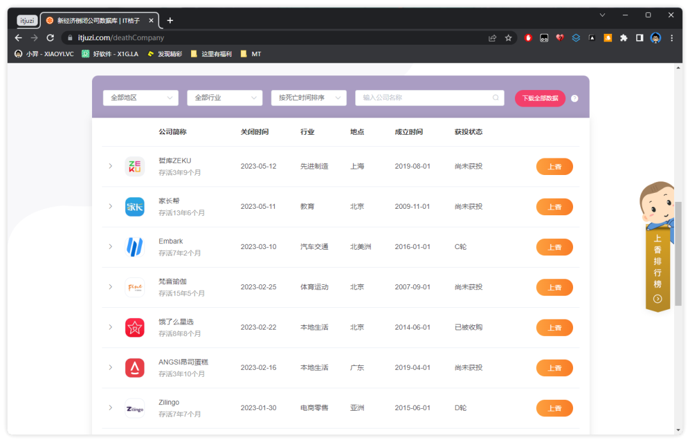Open the 发现精彩 bookmark
This screenshot has height=442, width=690.
click(x=165, y=54)
